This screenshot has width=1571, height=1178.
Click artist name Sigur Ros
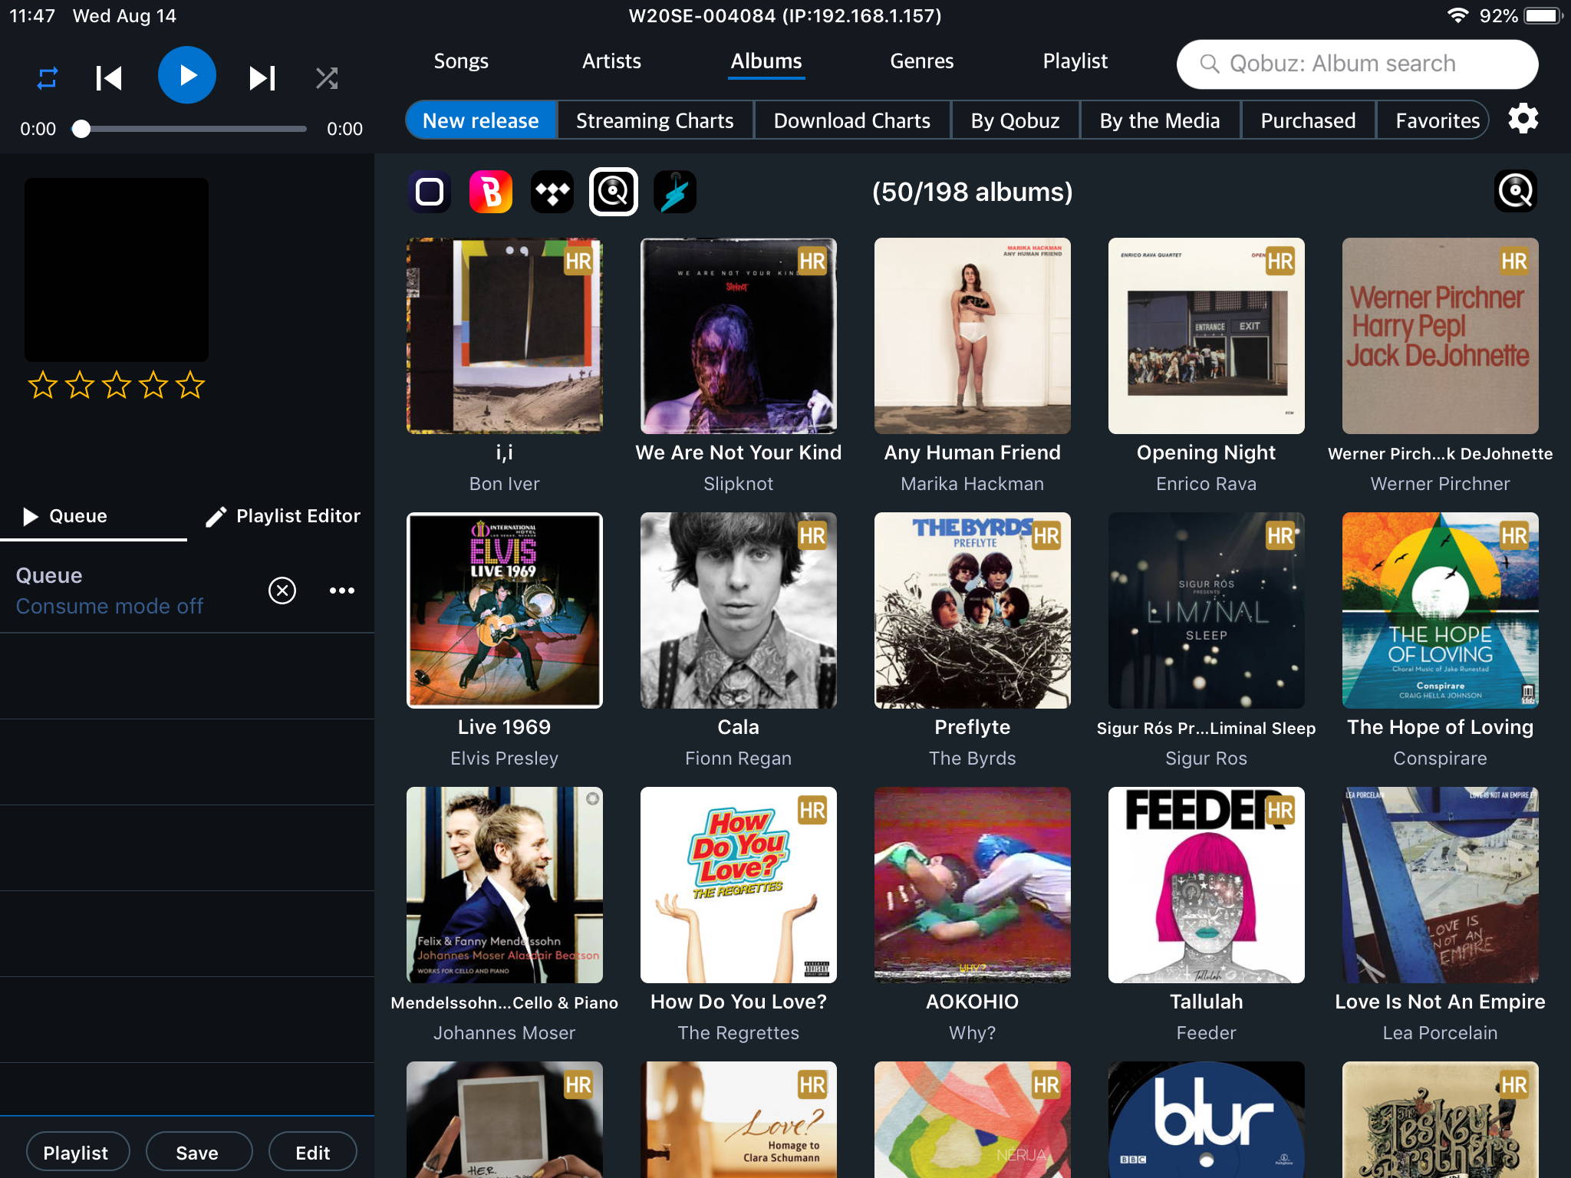click(1206, 758)
